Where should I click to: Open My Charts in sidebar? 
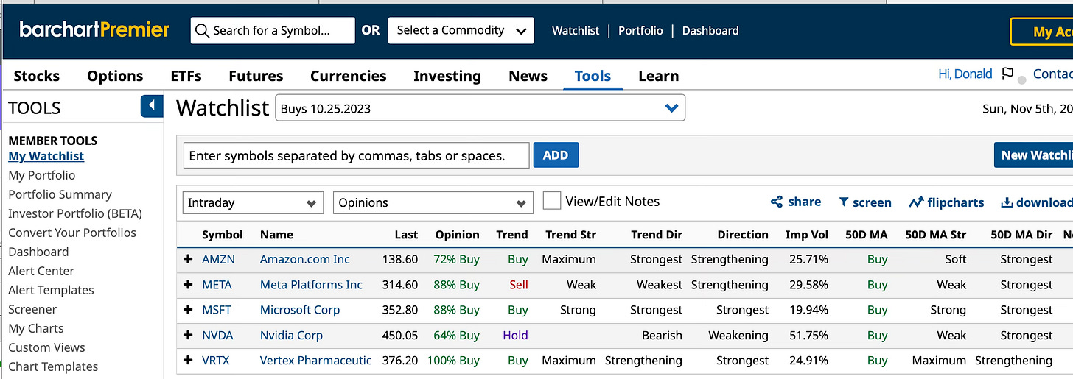coord(36,328)
